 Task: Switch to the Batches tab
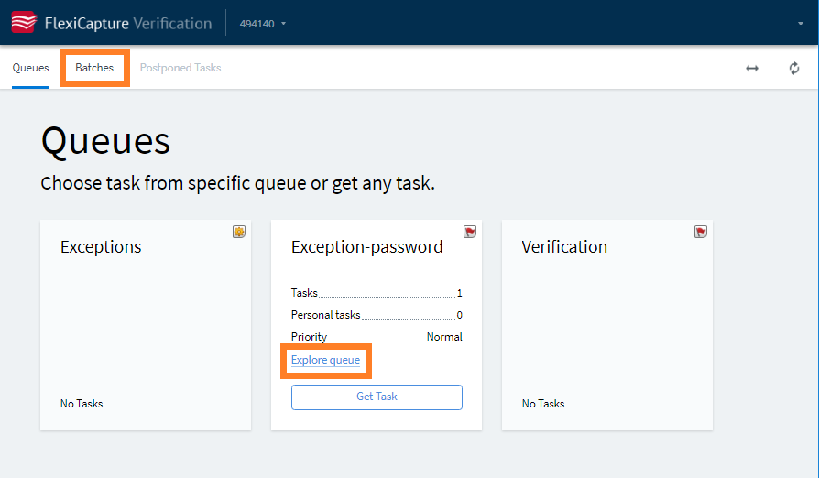point(94,68)
